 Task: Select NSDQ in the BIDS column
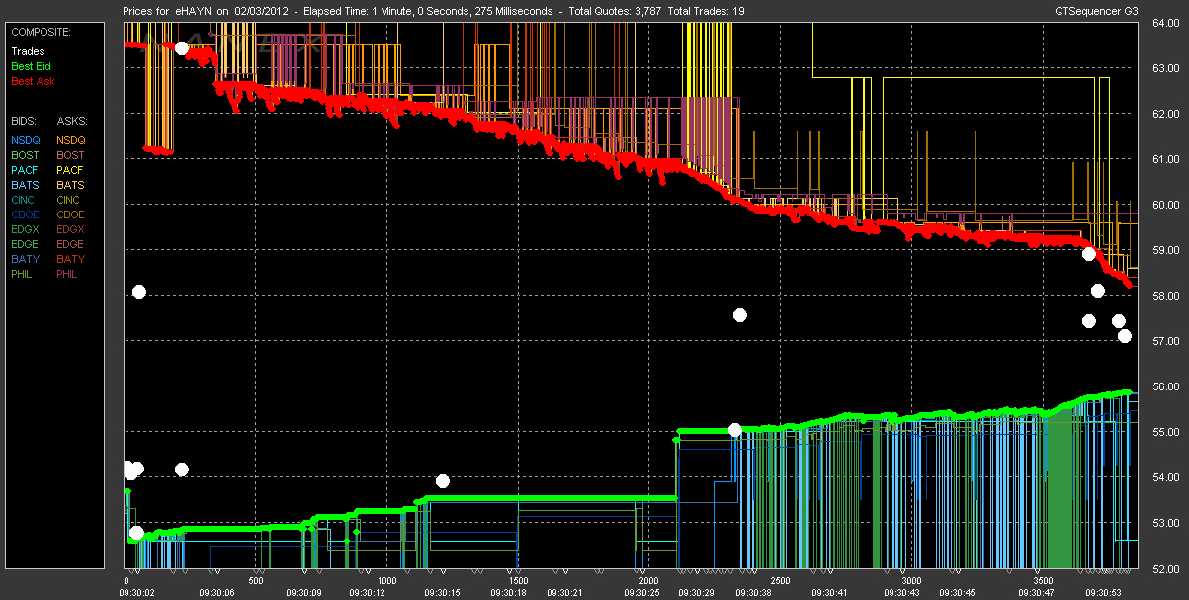tap(25, 140)
